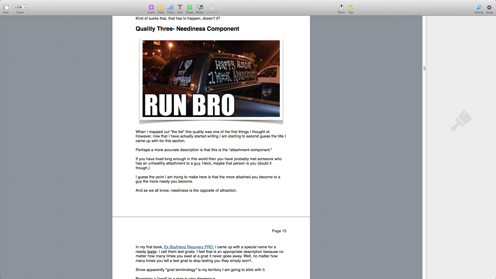Click the Quality Three- Neediness Component heading
The height and width of the screenshot is (279, 496).
coord(187,29)
